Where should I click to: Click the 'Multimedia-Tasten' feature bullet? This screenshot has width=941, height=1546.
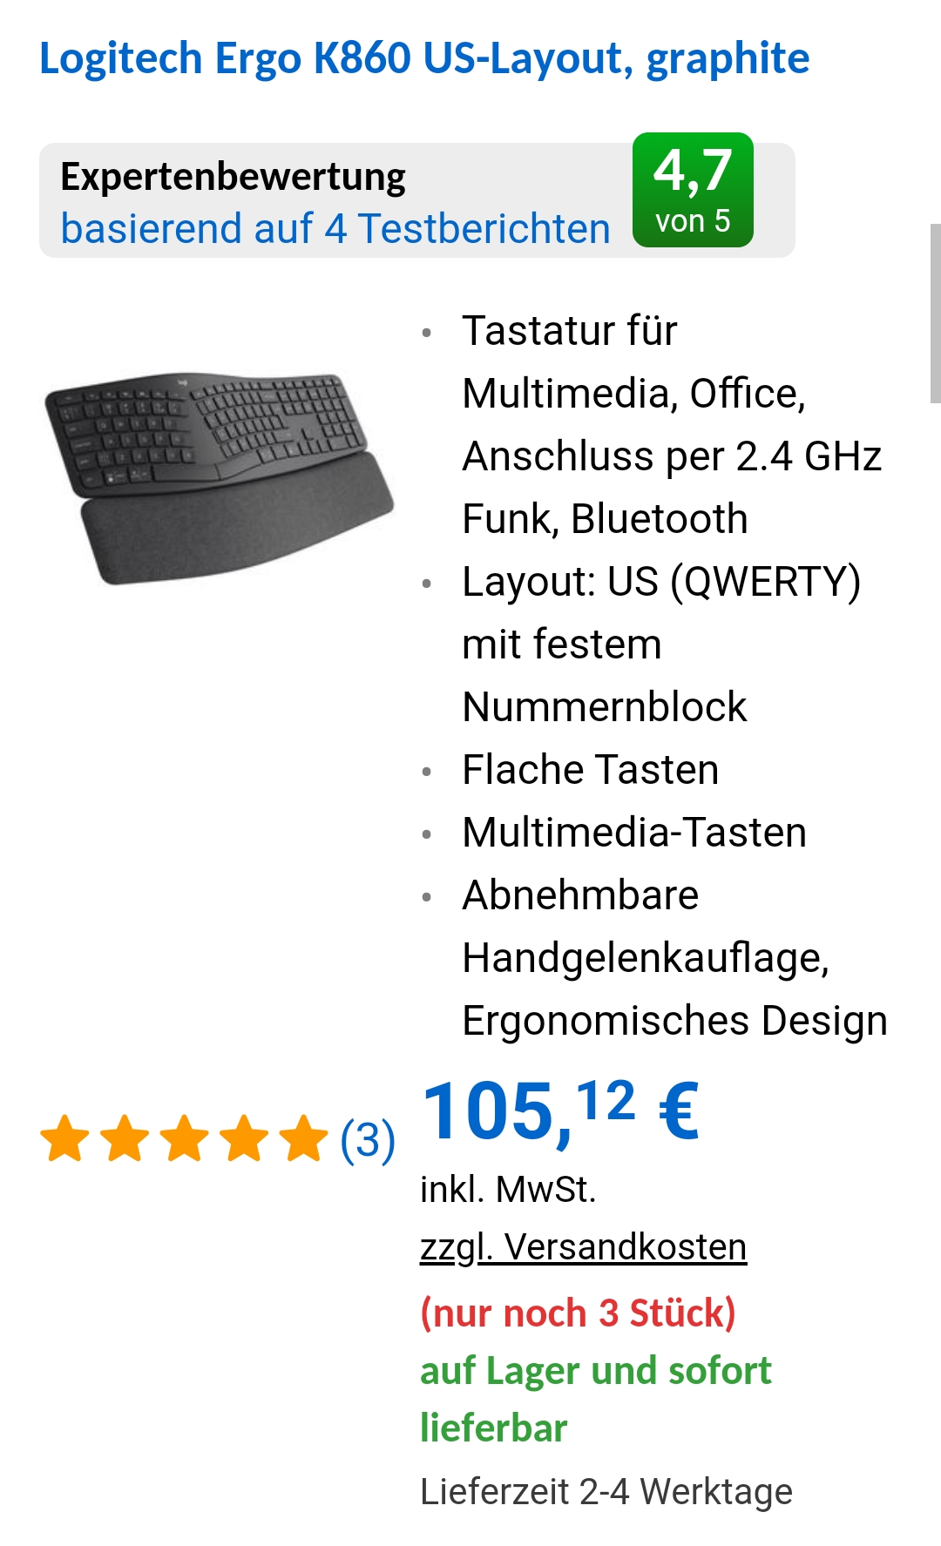point(634,833)
